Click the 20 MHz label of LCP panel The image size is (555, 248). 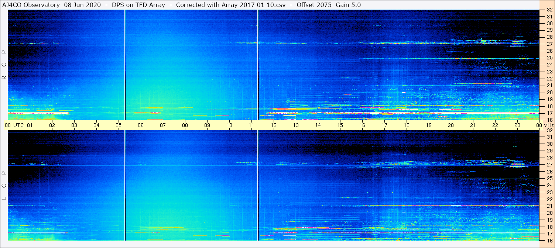tap(549, 213)
